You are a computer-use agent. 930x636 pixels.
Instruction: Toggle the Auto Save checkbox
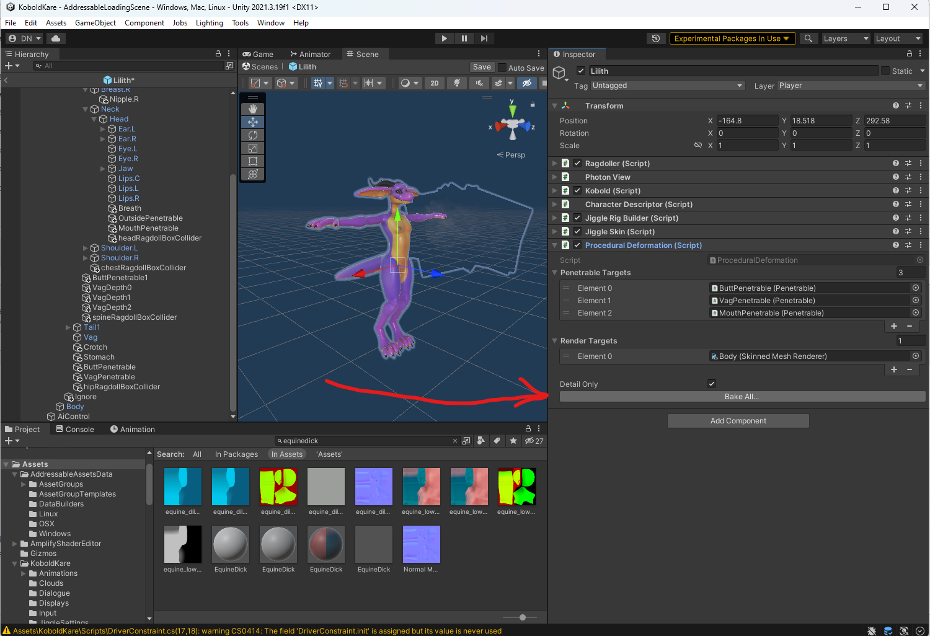(503, 68)
